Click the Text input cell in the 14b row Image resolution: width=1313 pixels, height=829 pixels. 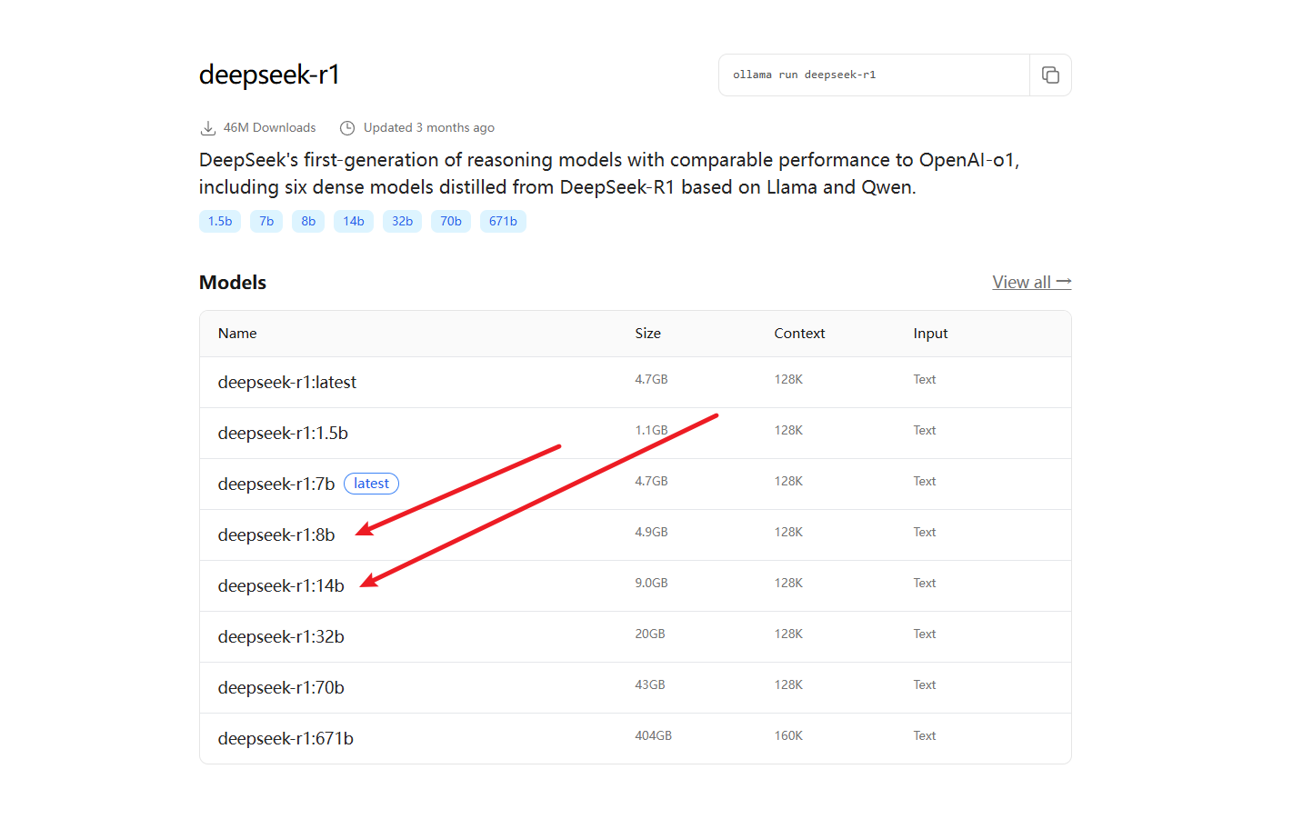pos(925,583)
